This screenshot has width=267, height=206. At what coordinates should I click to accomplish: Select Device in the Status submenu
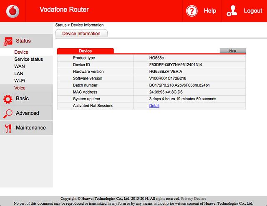click(x=21, y=52)
